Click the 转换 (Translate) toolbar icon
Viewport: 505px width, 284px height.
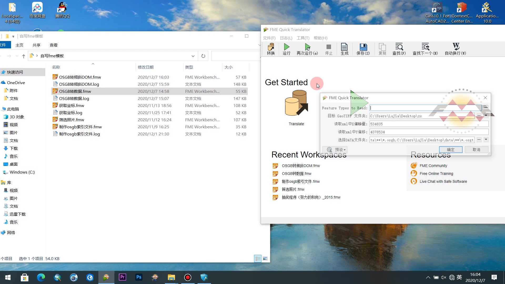click(271, 49)
